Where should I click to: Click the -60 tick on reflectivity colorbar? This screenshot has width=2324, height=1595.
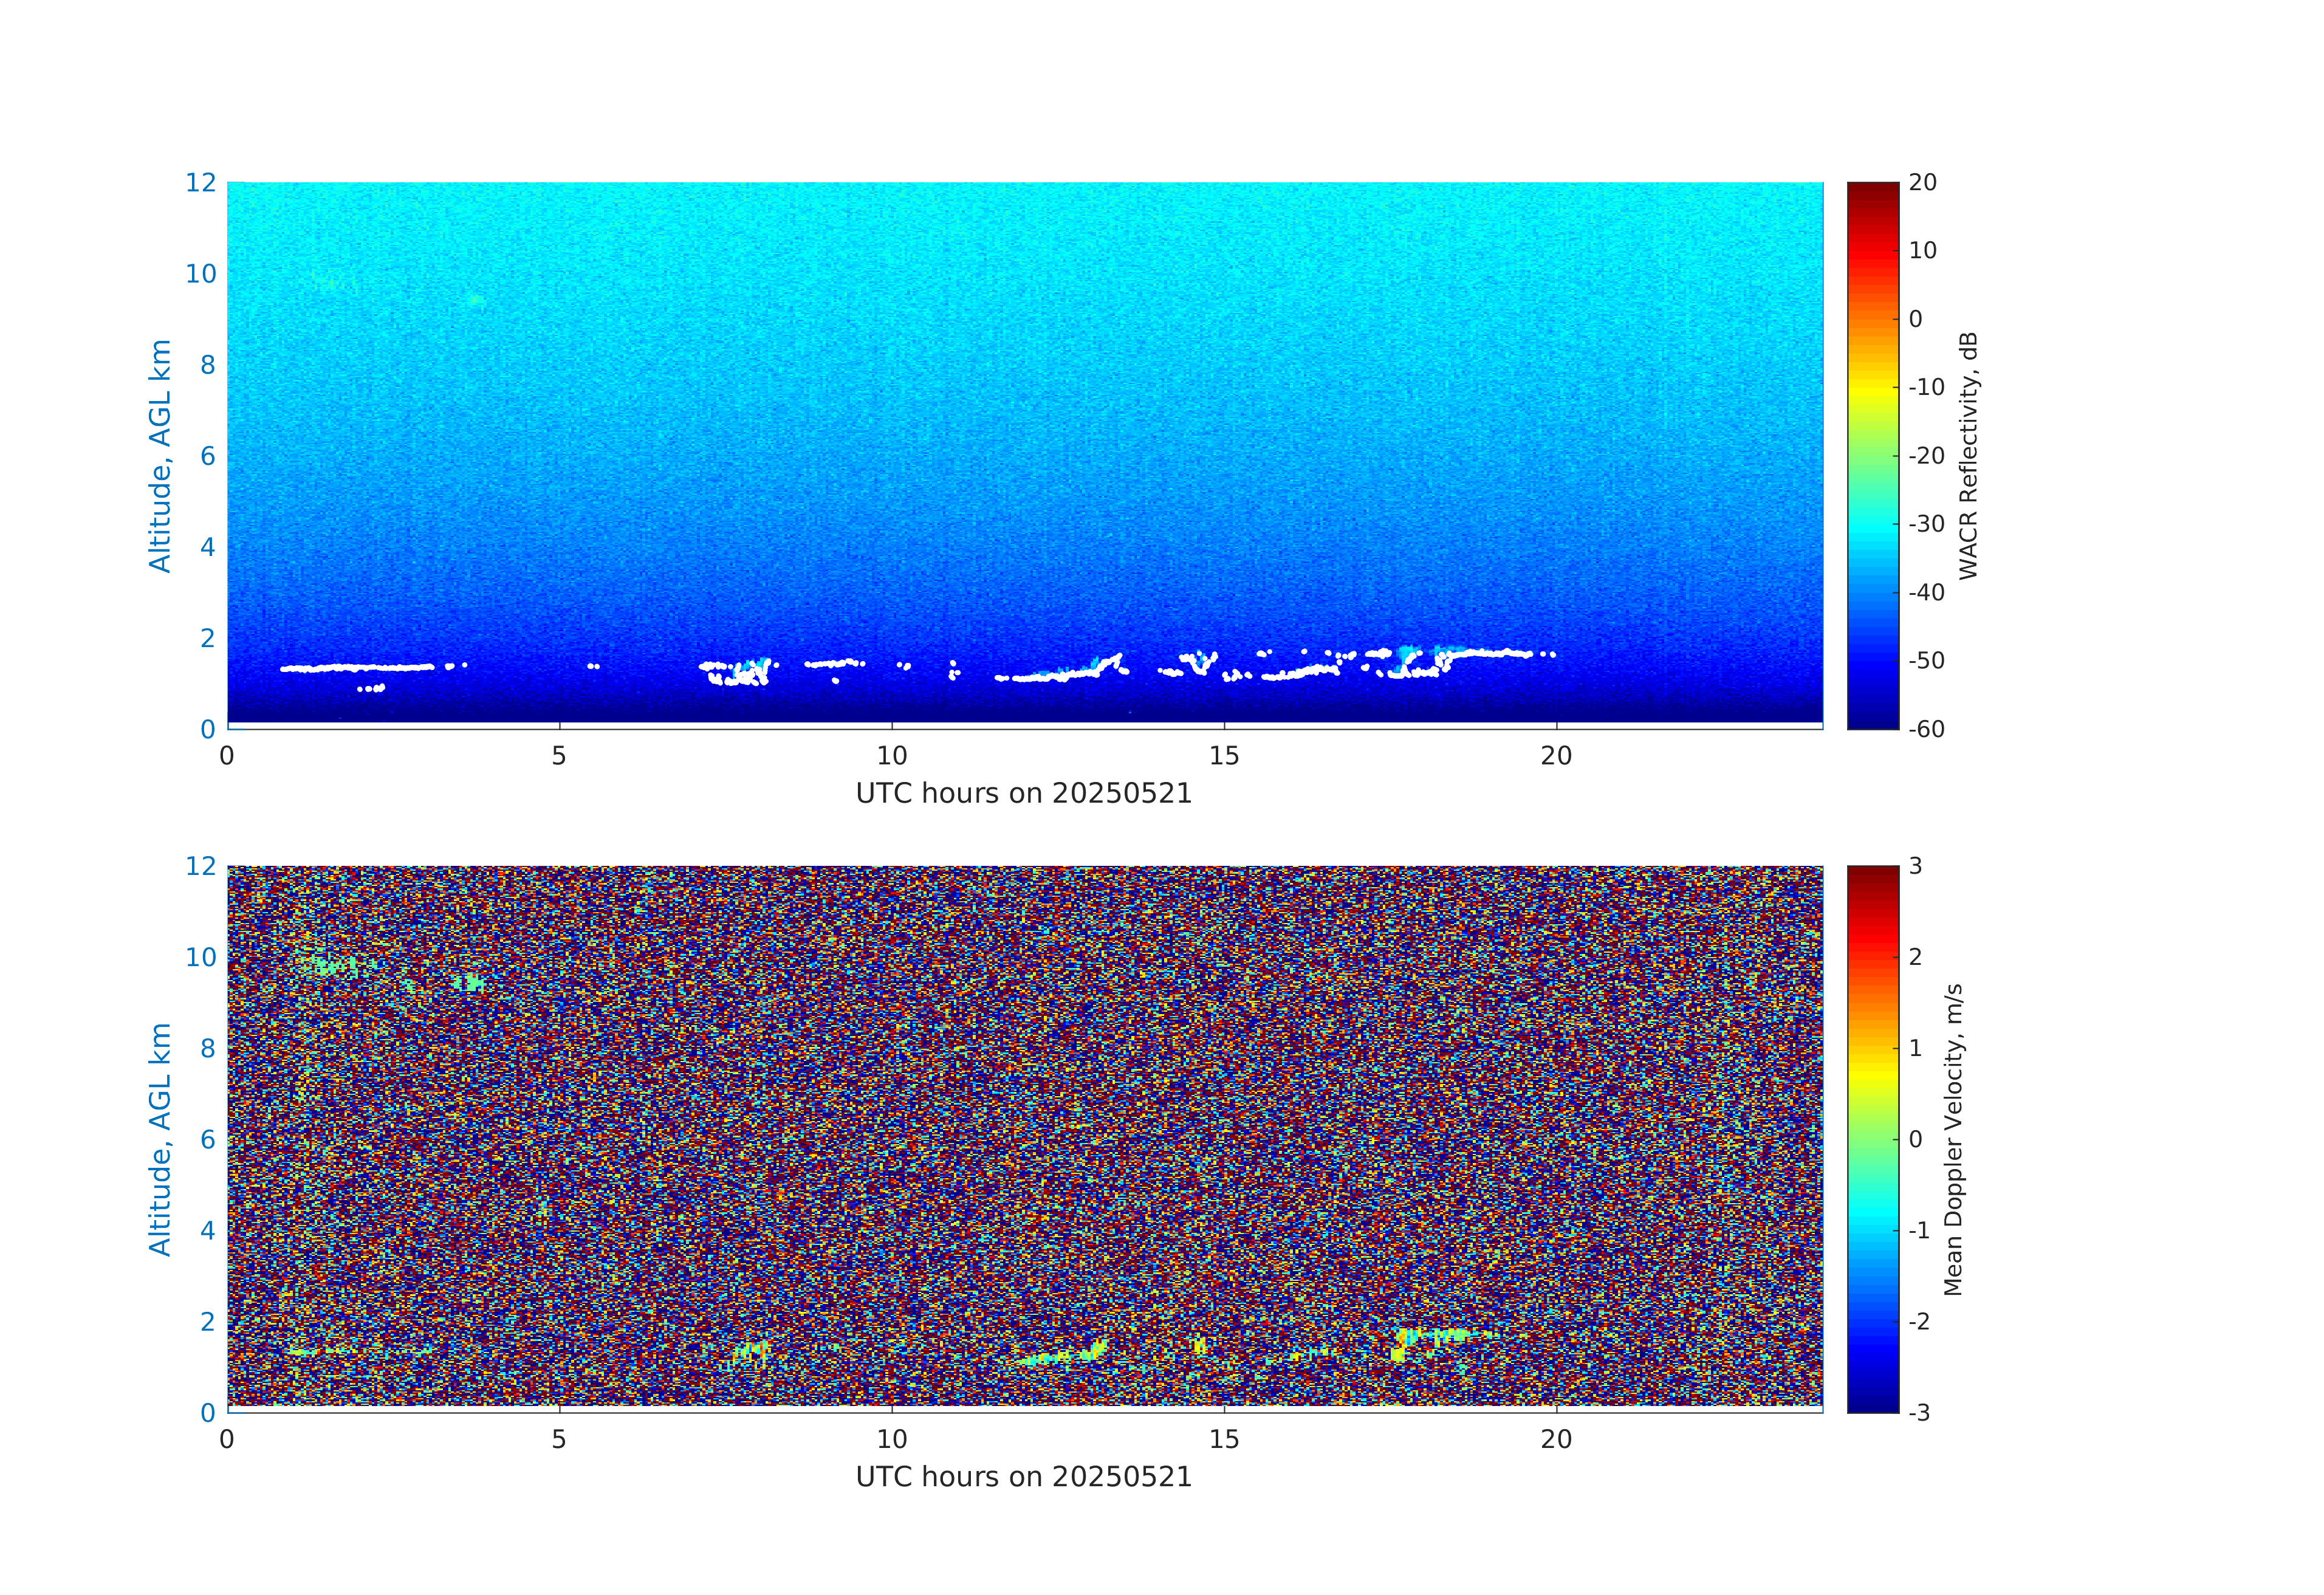(x=1926, y=729)
